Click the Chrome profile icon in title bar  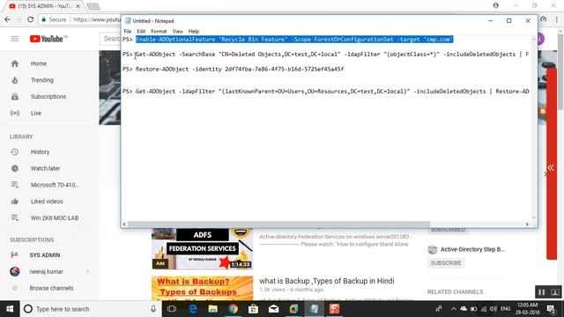(495, 5)
